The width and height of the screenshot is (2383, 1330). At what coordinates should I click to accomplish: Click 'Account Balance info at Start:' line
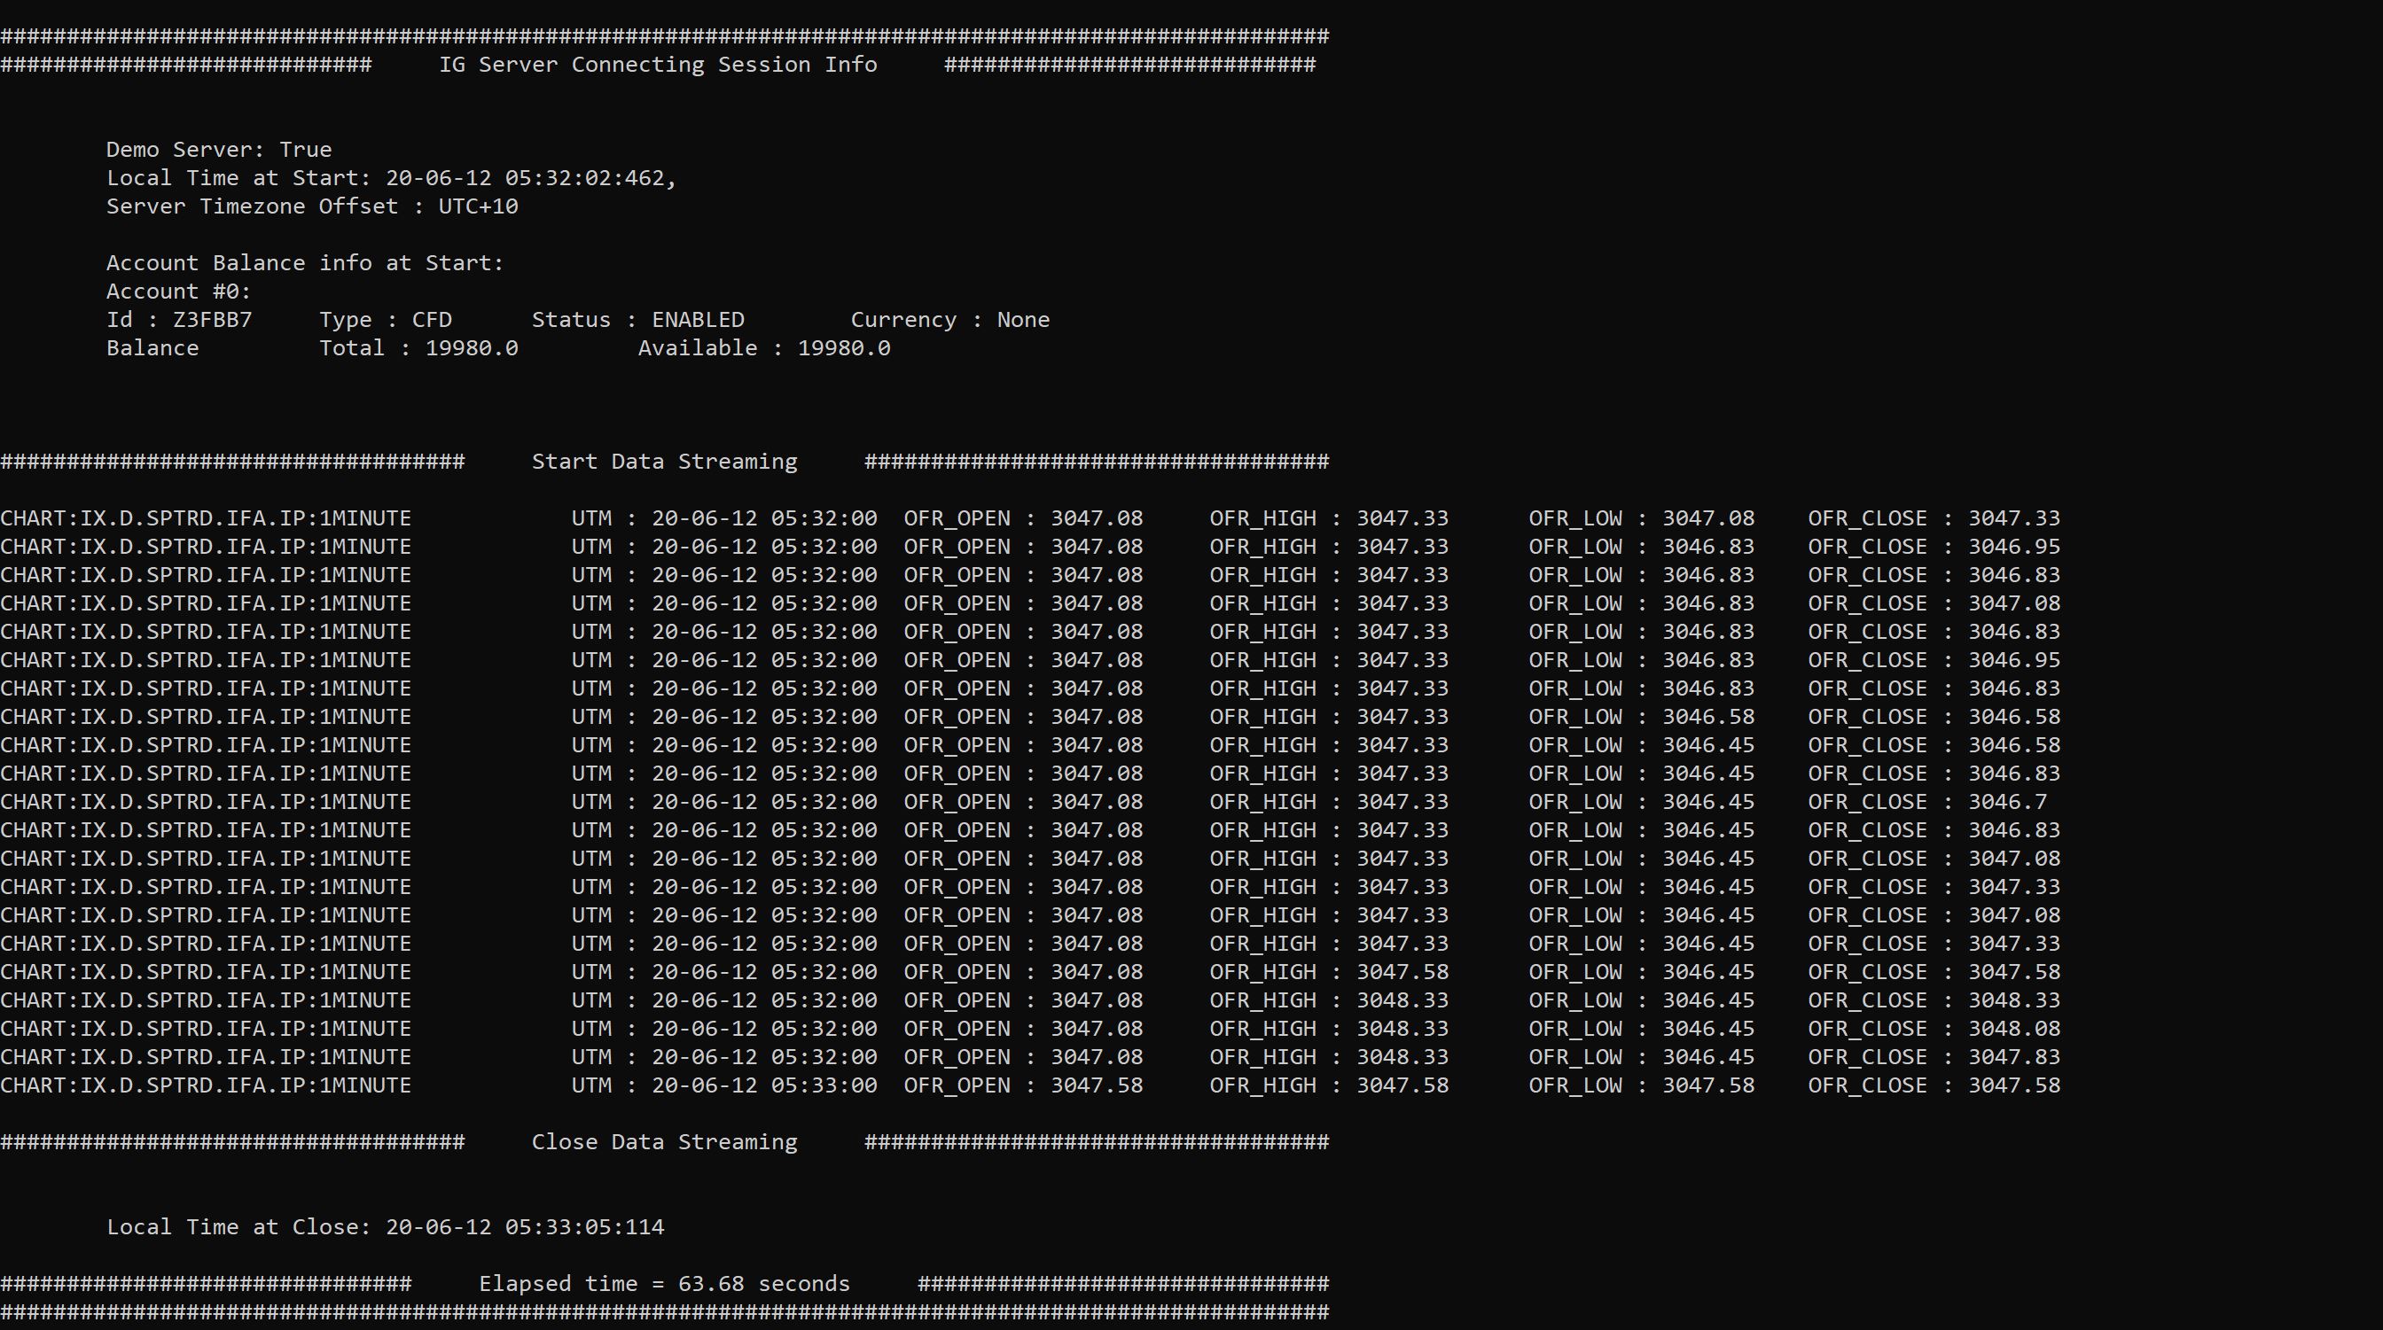305,263
